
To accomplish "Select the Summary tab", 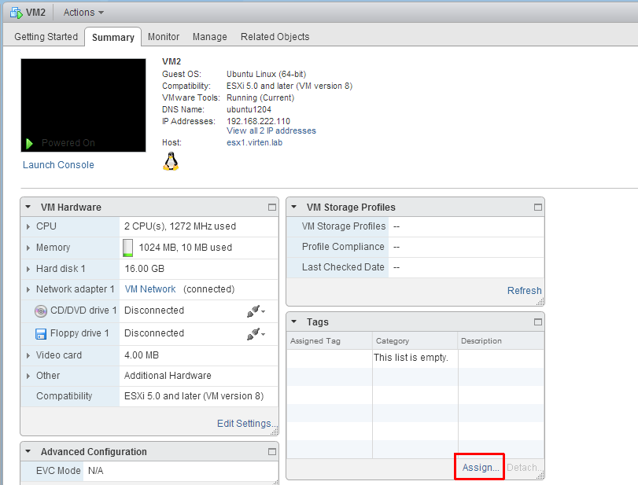I will click(x=113, y=37).
